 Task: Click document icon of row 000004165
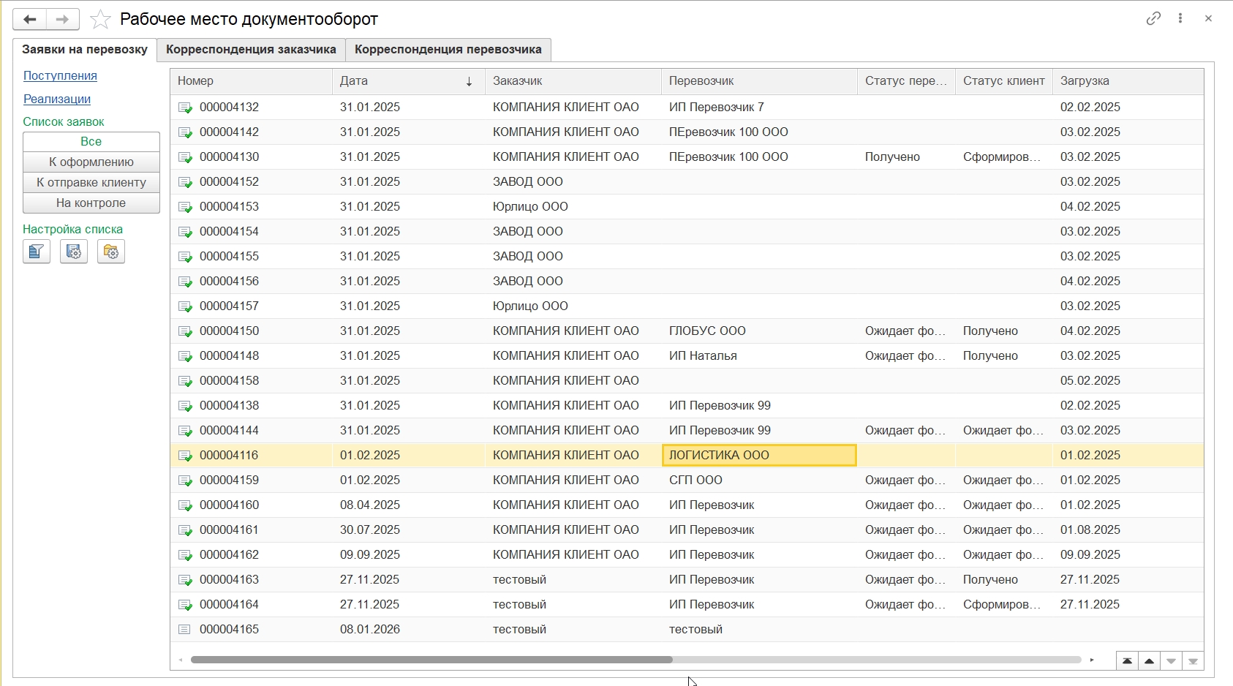pyautogui.click(x=184, y=629)
